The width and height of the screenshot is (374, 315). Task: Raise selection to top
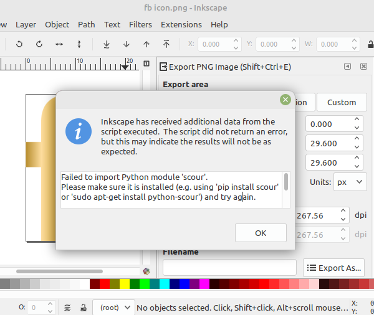[x=166, y=44]
